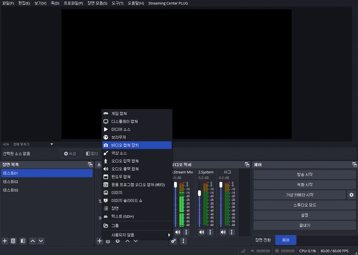Delete the selected scene with the trash icon

coord(13,241)
